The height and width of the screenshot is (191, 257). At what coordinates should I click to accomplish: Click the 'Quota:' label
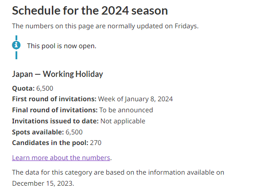23,88
